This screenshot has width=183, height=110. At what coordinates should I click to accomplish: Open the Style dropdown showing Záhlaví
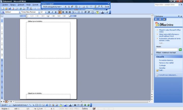(20, 12)
